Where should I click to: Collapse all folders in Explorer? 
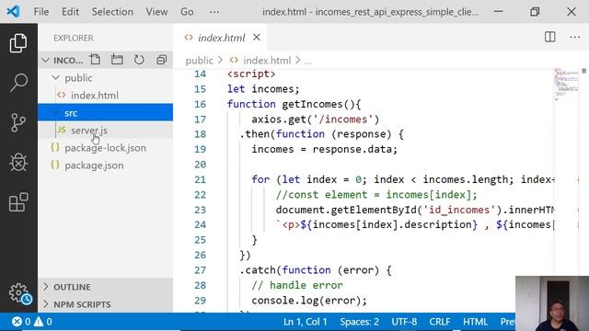(x=162, y=60)
